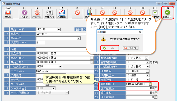Click the ESC 閉じる close-screen icon
The width and height of the screenshot is (177, 101).
click(x=8, y=14)
